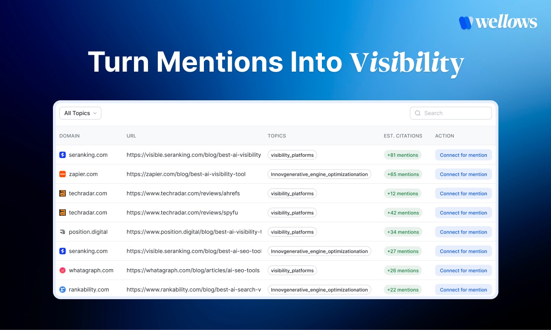551x330 pixels.
Task: Click the +27 mentions badge
Action: pyautogui.click(x=403, y=251)
